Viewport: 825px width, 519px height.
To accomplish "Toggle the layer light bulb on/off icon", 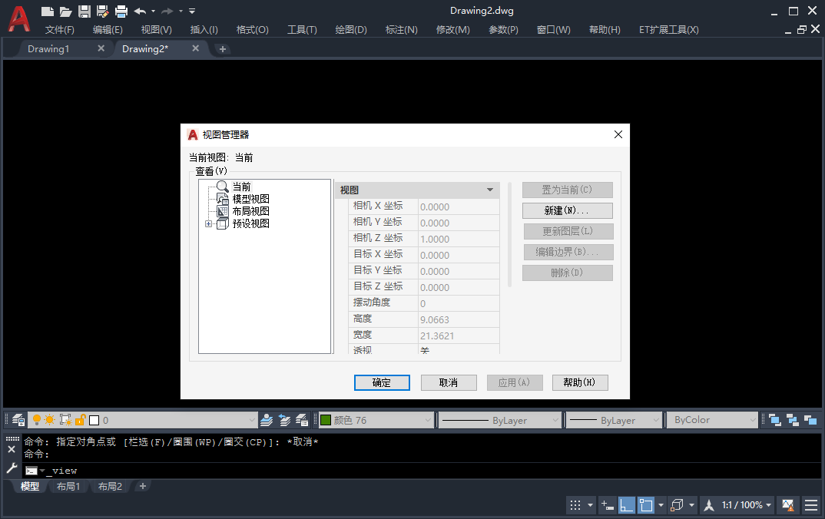I will coord(35,419).
